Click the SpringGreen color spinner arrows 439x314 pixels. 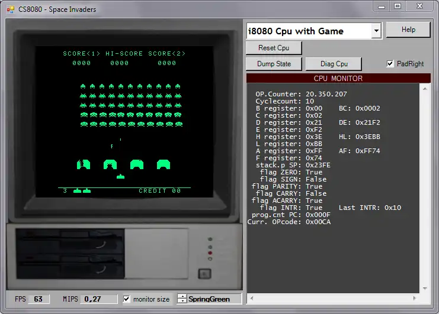[182, 299]
